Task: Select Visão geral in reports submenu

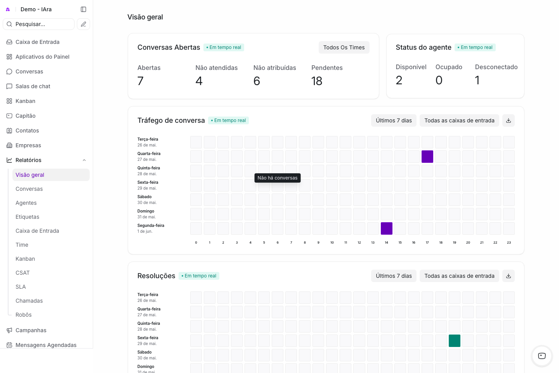Action: (51, 175)
